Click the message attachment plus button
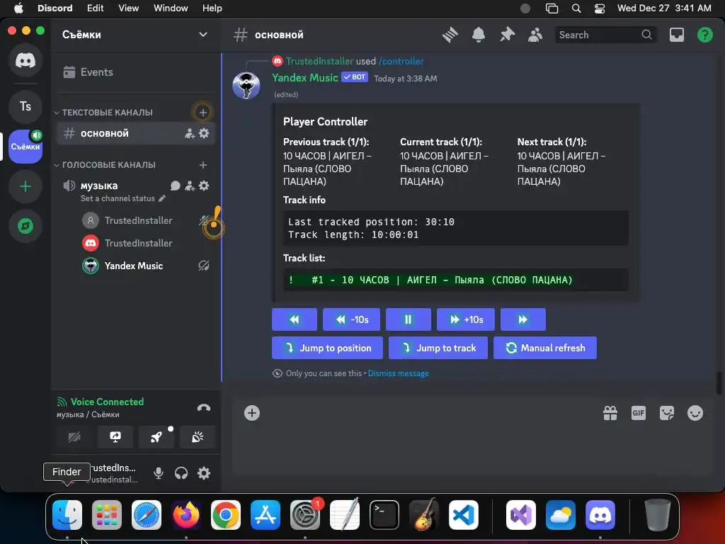This screenshot has height=544, width=725. click(252, 413)
